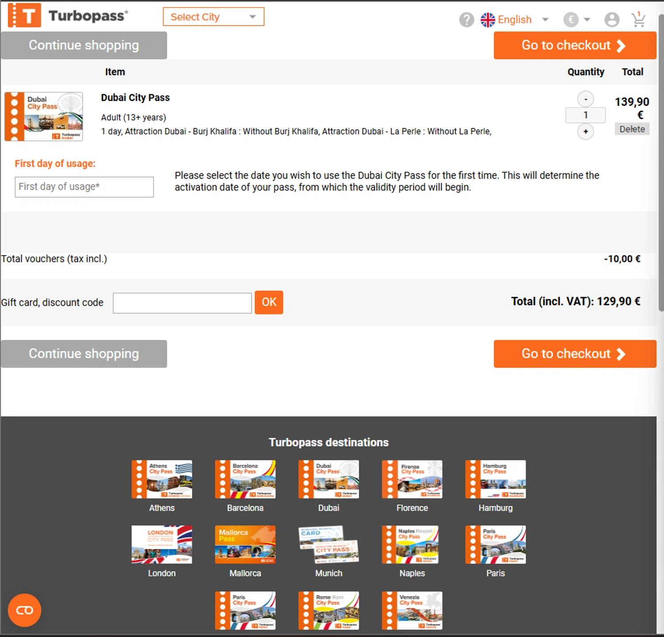
Task: Open the Athens City Pass card
Action: [162, 479]
